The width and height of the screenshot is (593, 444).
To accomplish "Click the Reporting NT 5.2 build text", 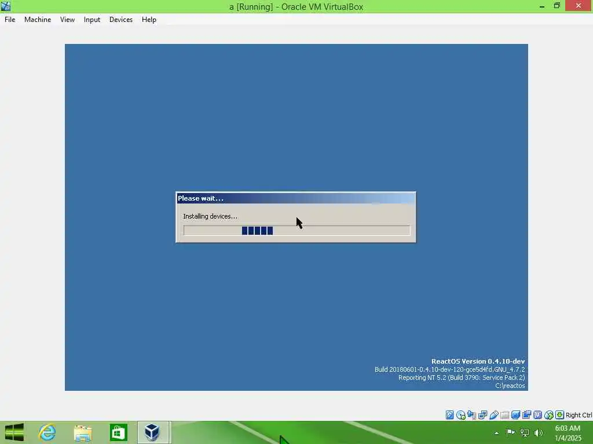I will [x=462, y=378].
